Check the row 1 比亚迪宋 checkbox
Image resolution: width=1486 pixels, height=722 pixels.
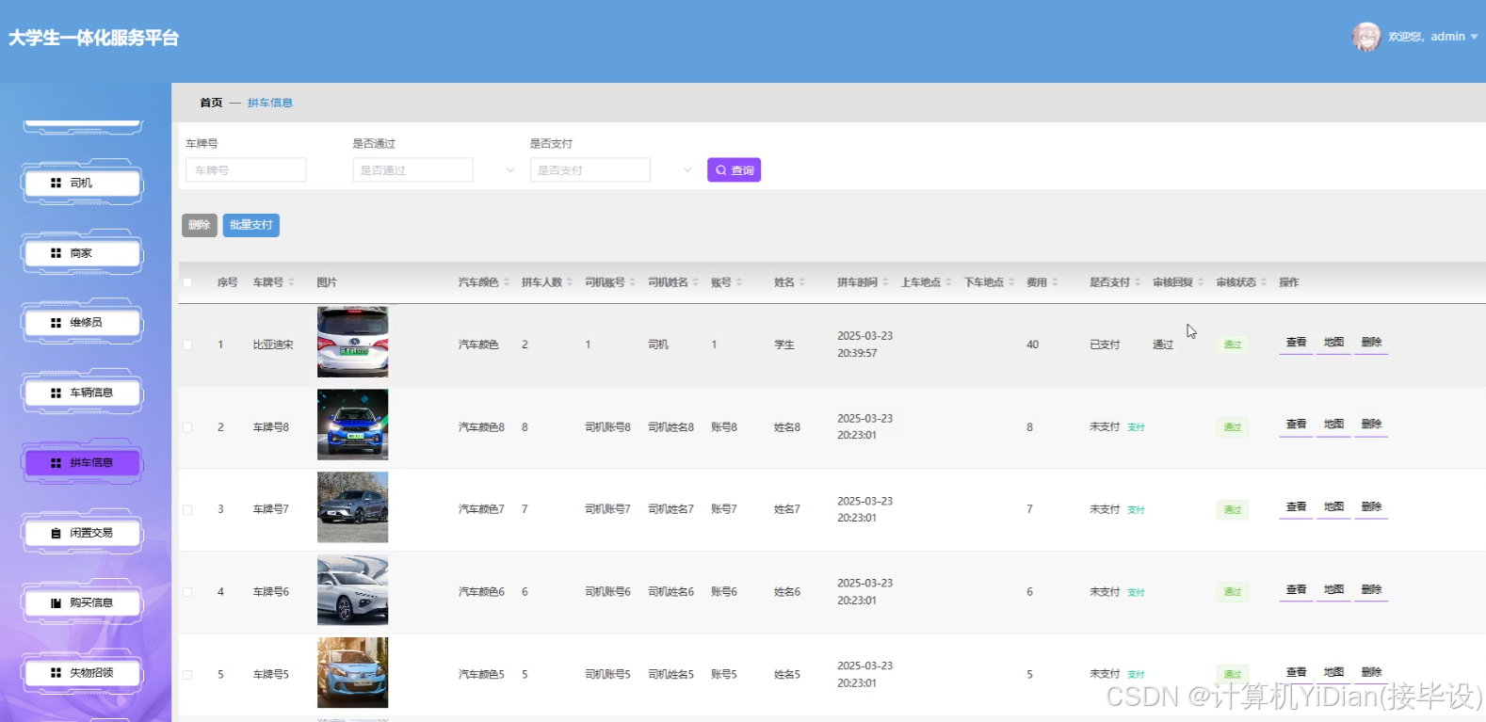(187, 345)
